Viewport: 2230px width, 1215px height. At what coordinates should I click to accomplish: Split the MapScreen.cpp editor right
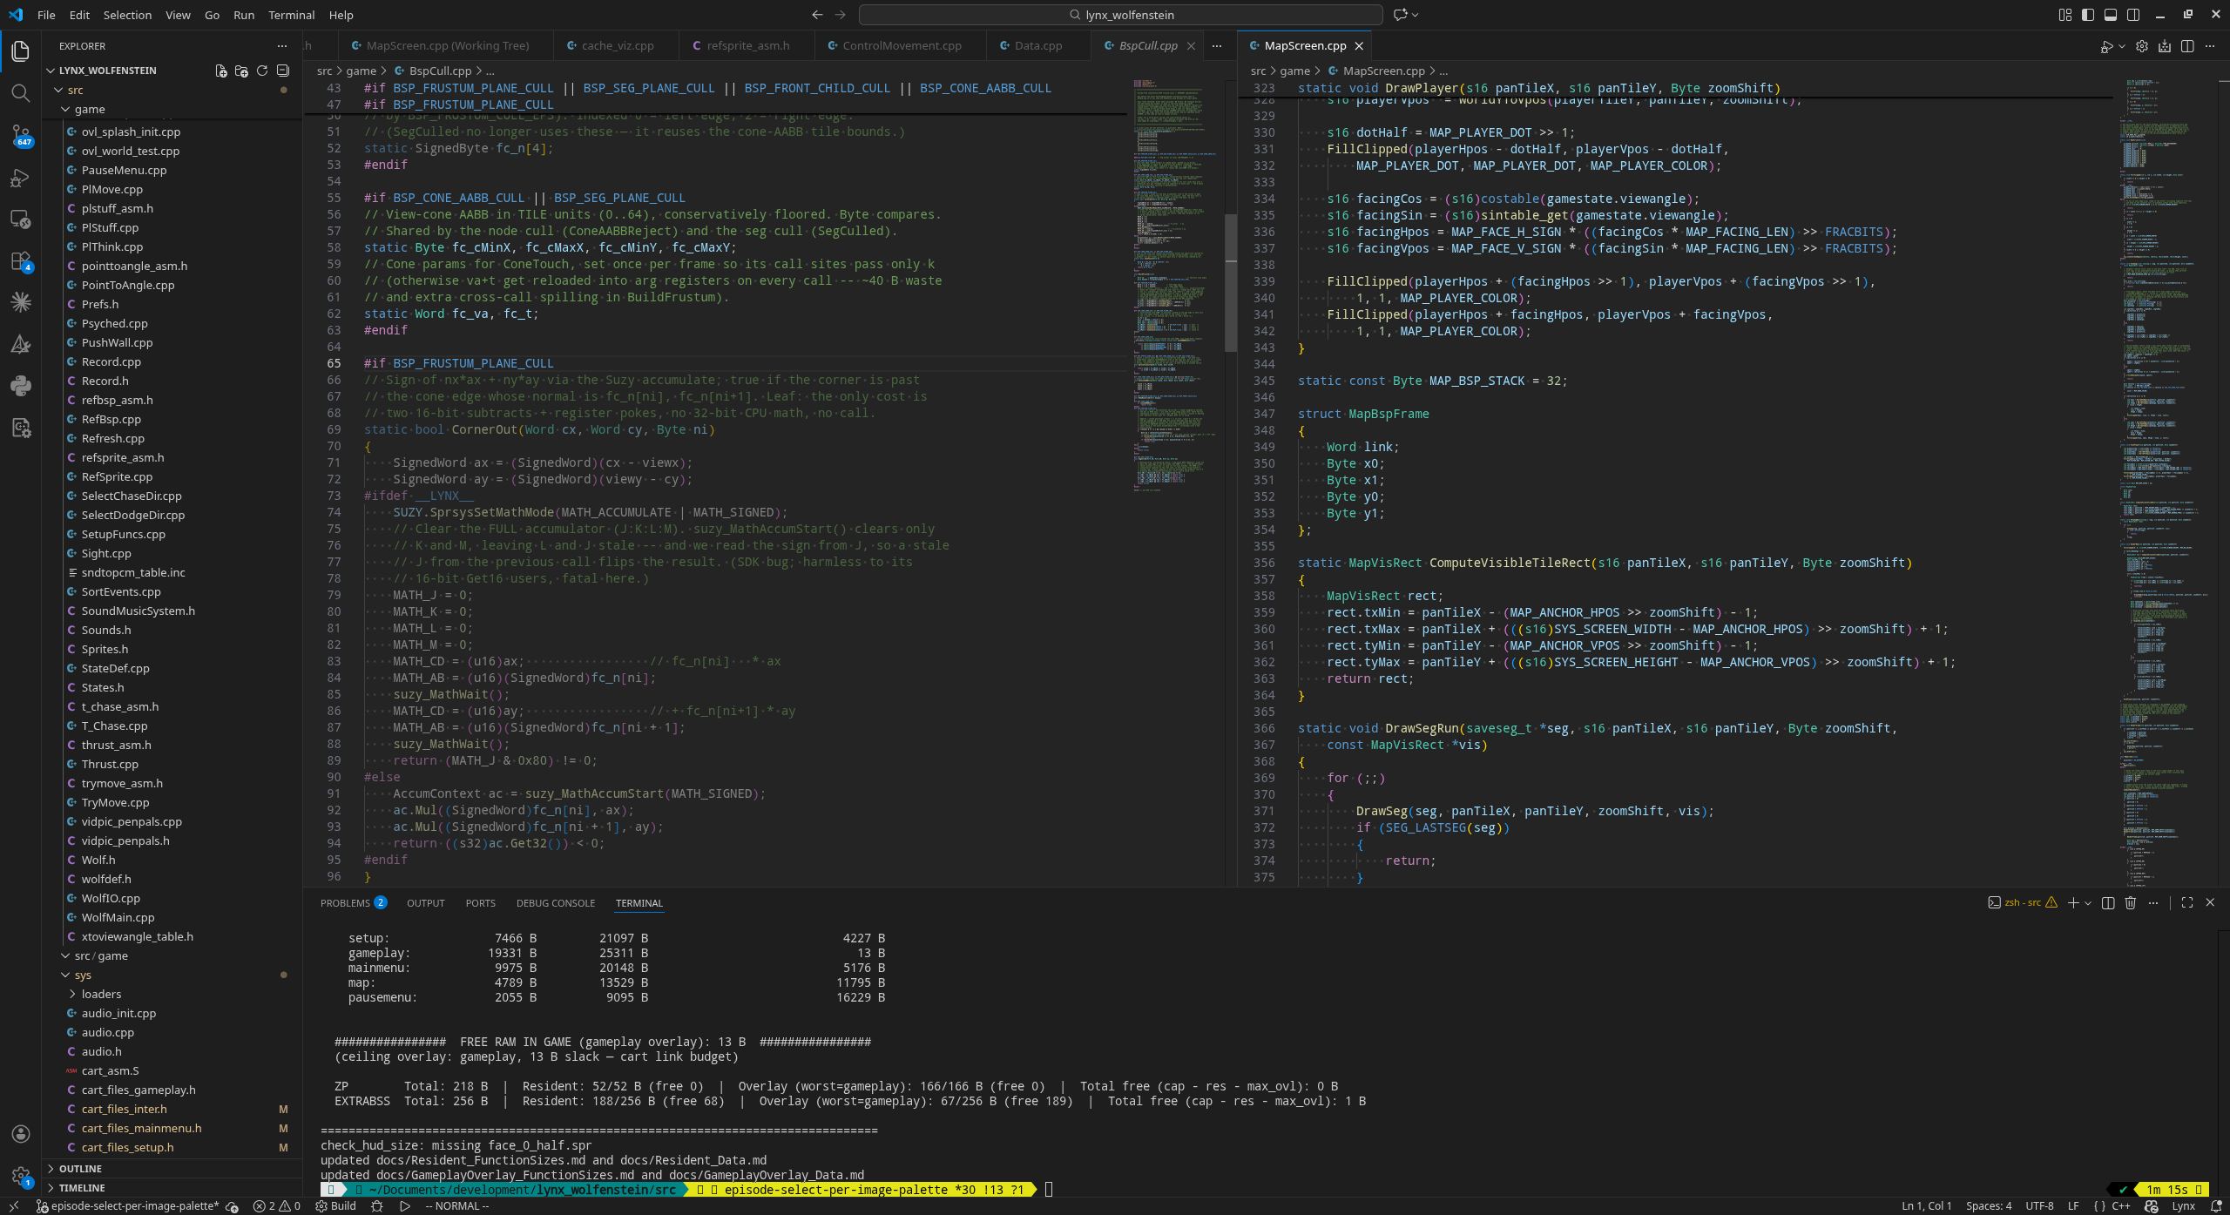[2187, 46]
